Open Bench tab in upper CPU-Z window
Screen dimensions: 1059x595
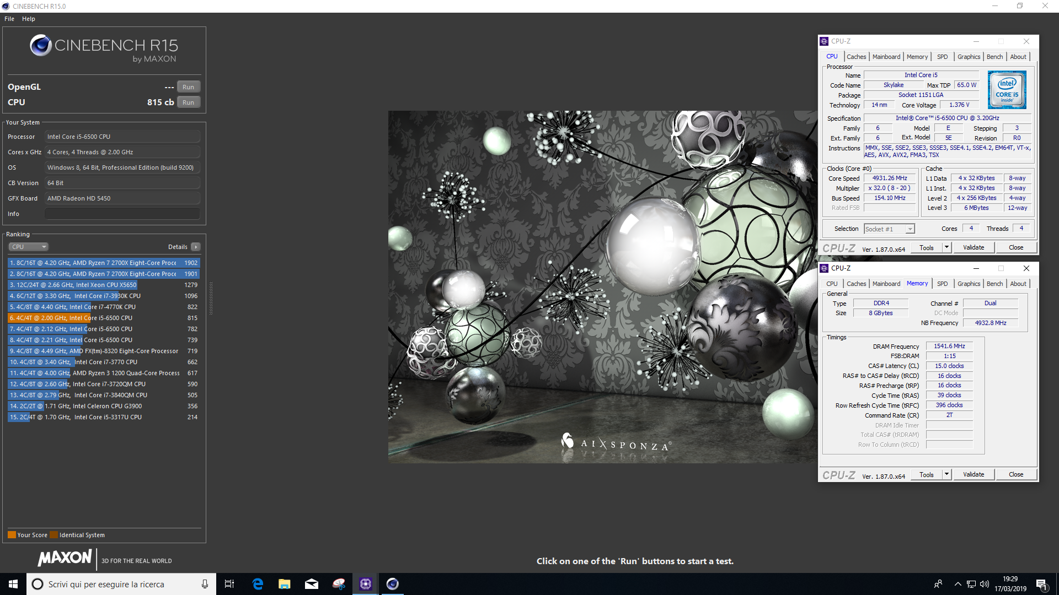[x=994, y=57]
